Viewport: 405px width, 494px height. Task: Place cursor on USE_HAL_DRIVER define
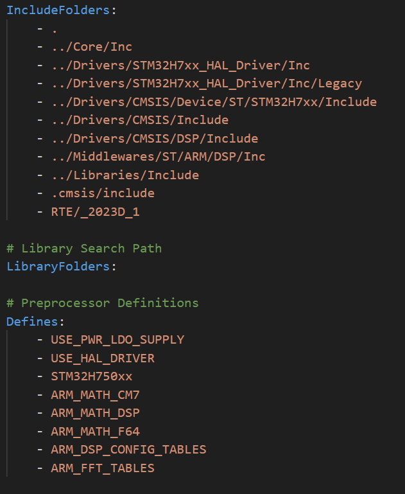tap(103, 358)
